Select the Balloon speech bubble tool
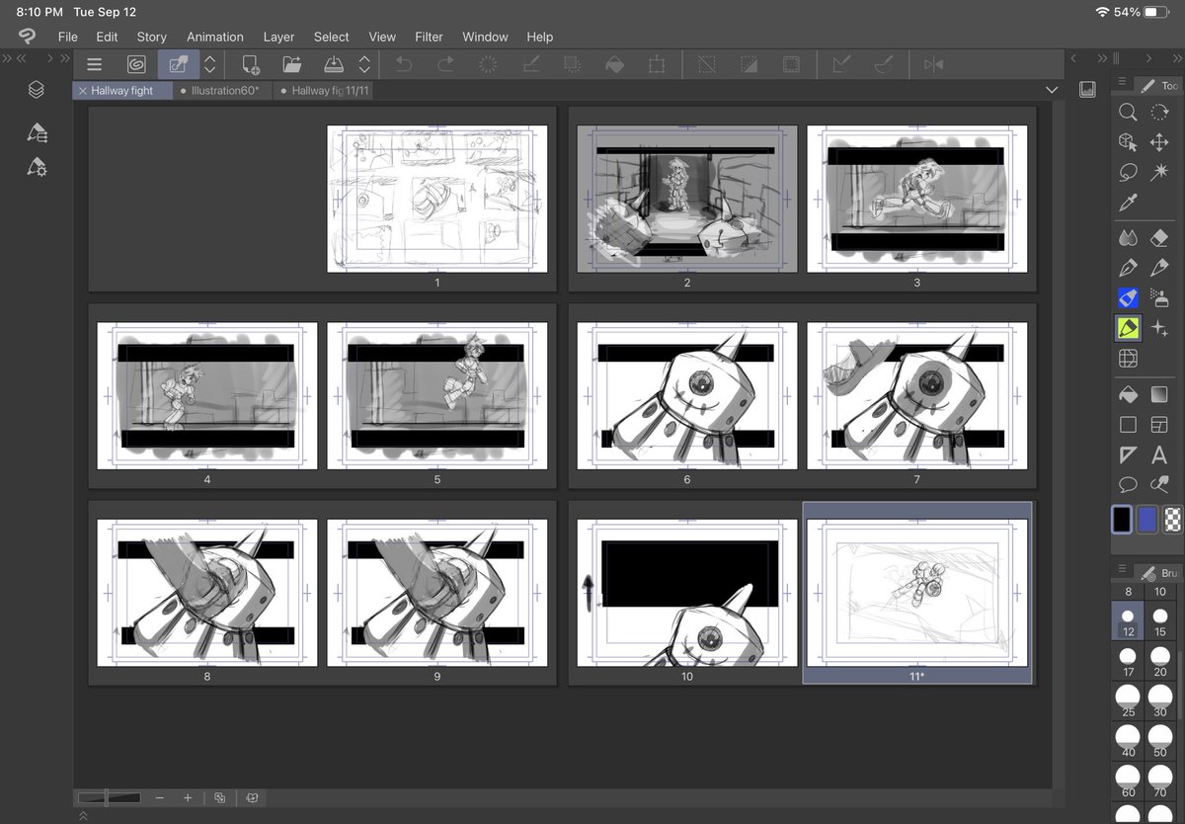The image size is (1185, 824). point(1128,484)
